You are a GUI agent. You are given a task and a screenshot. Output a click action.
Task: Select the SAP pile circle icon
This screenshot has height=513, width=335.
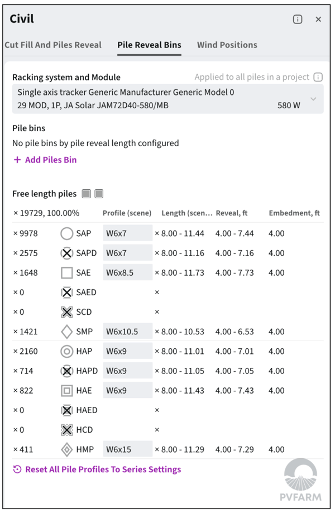pos(68,232)
